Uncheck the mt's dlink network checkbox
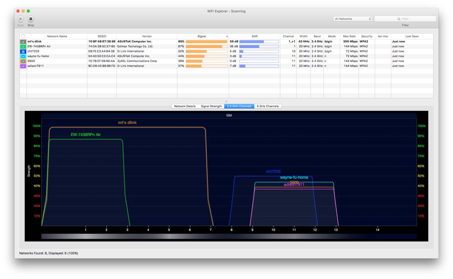Viewport: 453px width, 279px height. click(x=23, y=42)
